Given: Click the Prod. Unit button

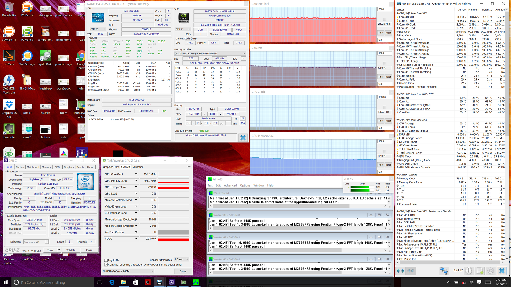Looking at the screenshot, I should (x=163, y=25).
